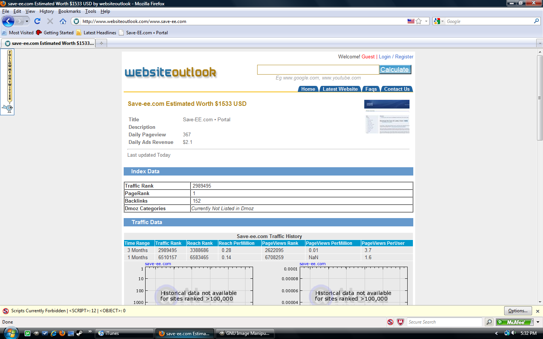This screenshot has height=339, width=543.
Task: Switch to the Latest Website tab
Action: tap(340, 89)
